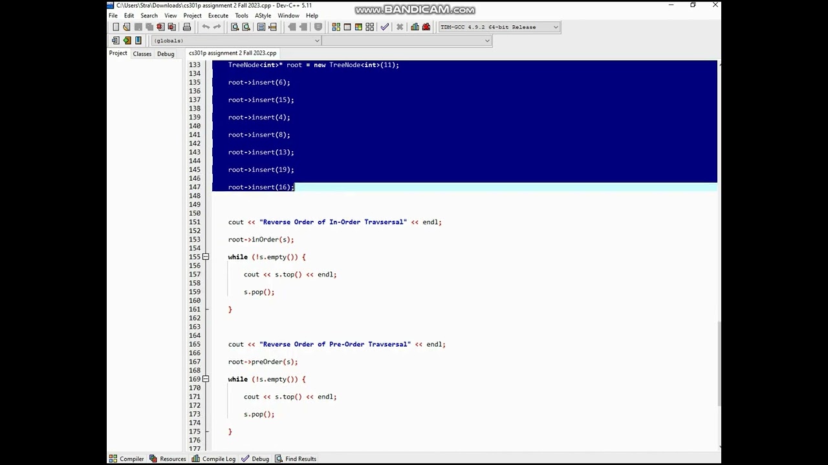Open the AStyle menu
828x465 pixels.
pyautogui.click(x=263, y=15)
